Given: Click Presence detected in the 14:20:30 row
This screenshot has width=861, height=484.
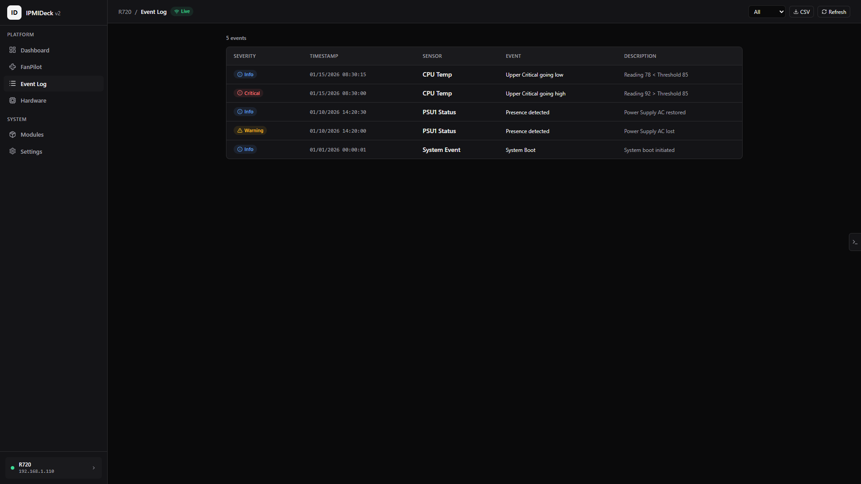Looking at the screenshot, I should (527, 112).
